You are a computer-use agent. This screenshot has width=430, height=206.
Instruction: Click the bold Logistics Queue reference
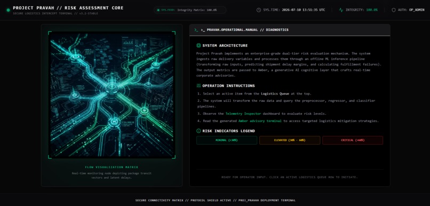(x=275, y=94)
